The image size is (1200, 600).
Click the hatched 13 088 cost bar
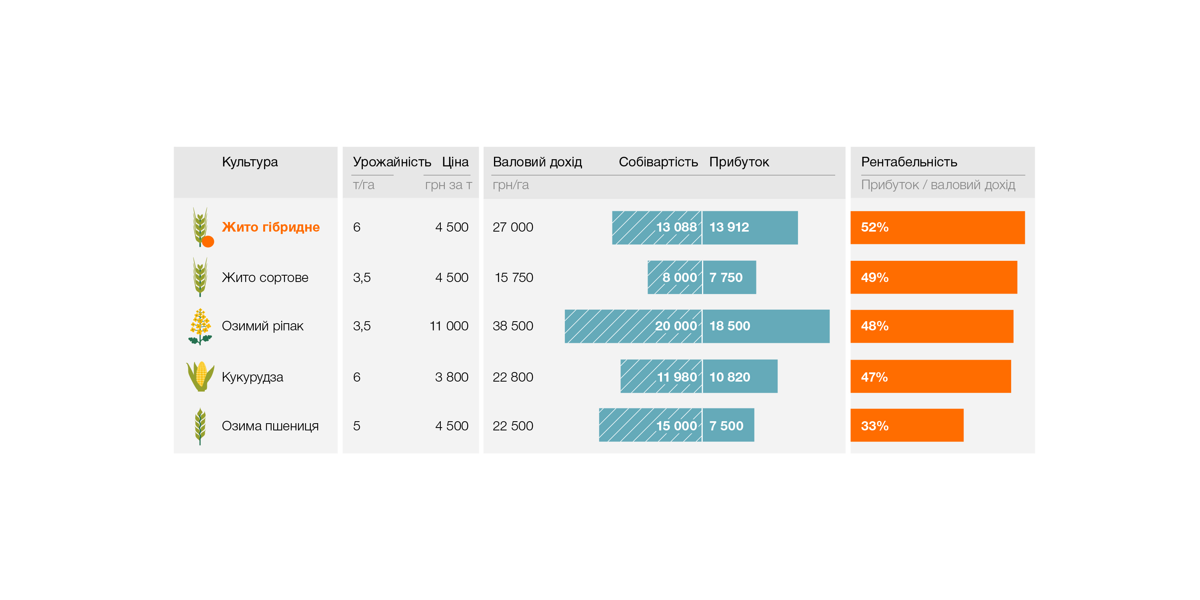coord(657,227)
